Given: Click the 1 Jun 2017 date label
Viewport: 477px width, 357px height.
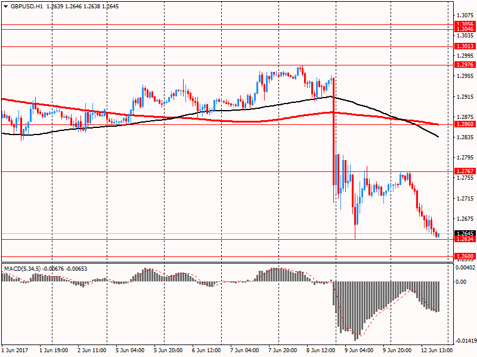Looking at the screenshot, I should point(14,350).
